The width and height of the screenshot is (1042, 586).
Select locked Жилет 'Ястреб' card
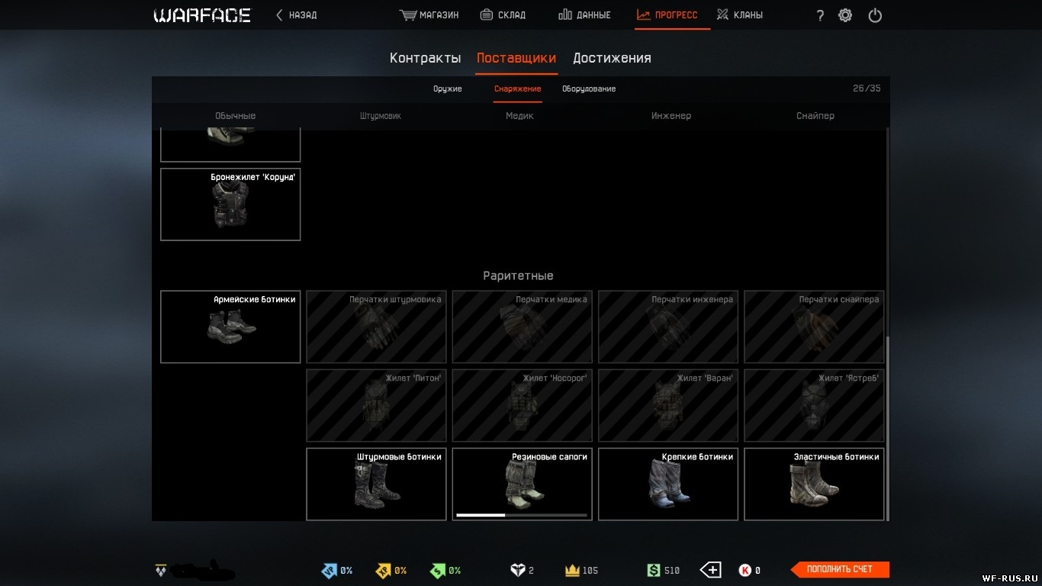pos(814,405)
